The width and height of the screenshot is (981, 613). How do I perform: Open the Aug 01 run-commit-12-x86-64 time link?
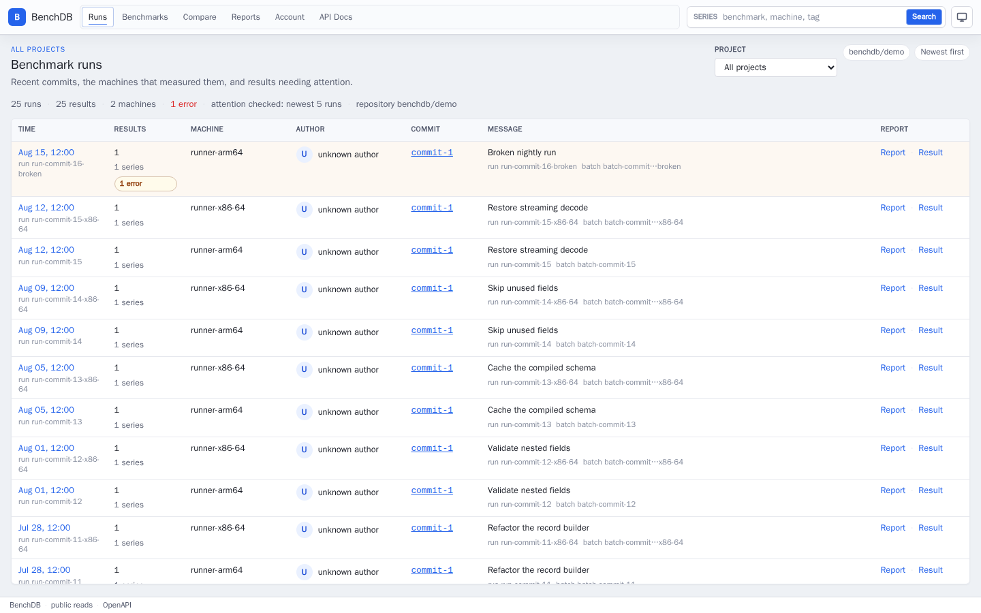(46, 448)
